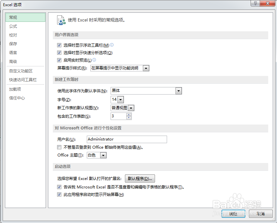Viewport: 277px width, 223px height.
Task: Switch to the 语言 category
Action: tap(25, 52)
